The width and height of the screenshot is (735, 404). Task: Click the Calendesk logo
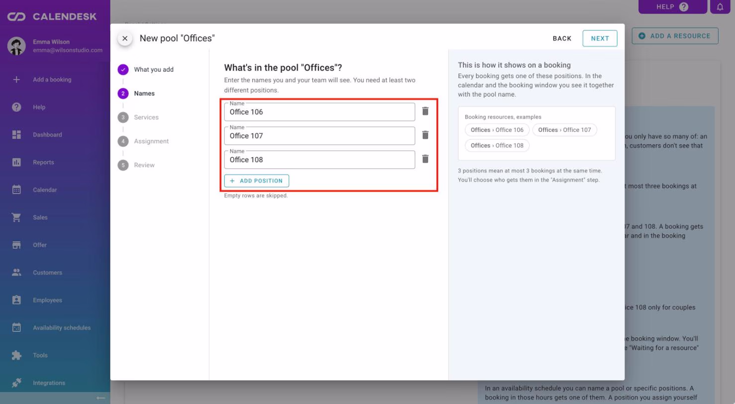(52, 16)
